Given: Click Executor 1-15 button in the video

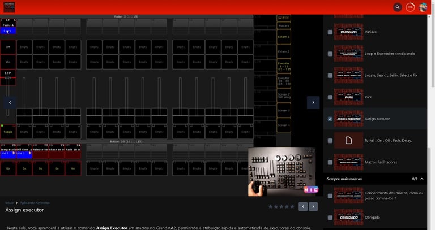Looking at the screenshot, I should pyautogui.click(x=284, y=66).
